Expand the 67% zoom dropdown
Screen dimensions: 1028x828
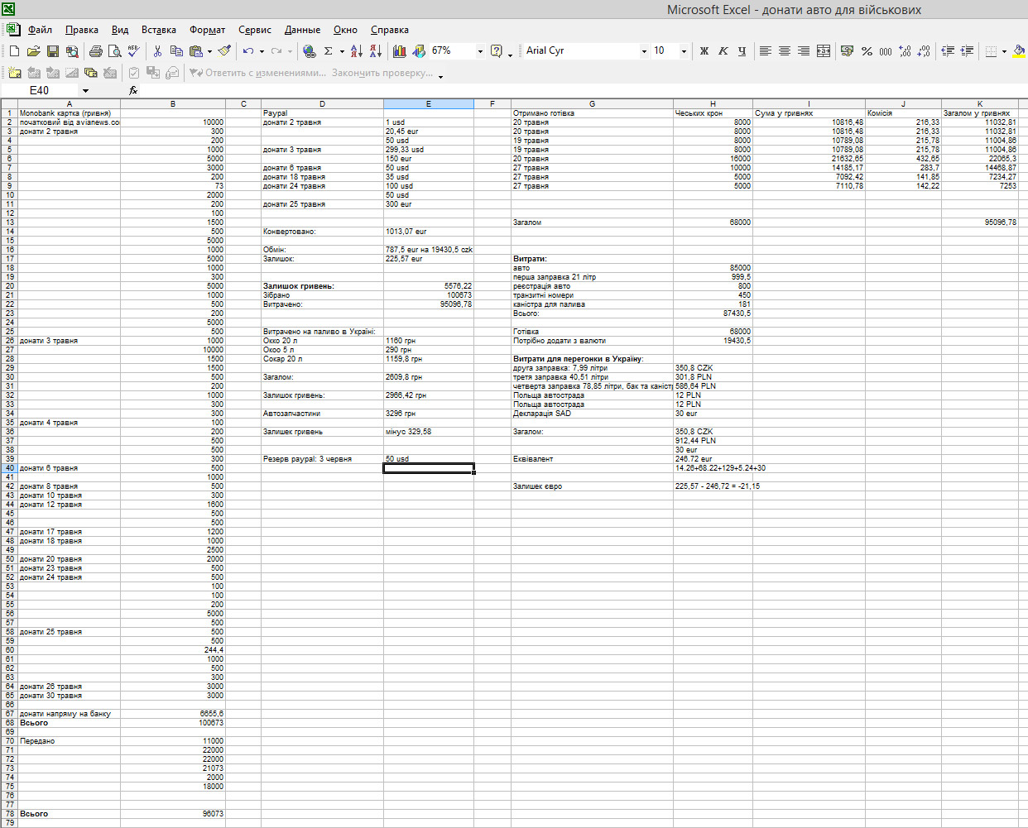point(480,51)
